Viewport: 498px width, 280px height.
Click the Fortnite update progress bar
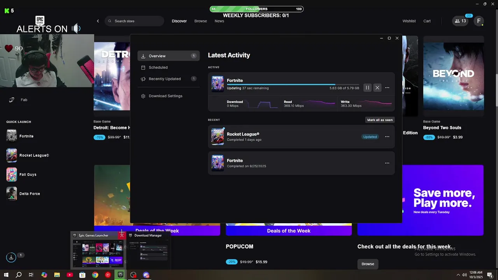(x=293, y=84)
